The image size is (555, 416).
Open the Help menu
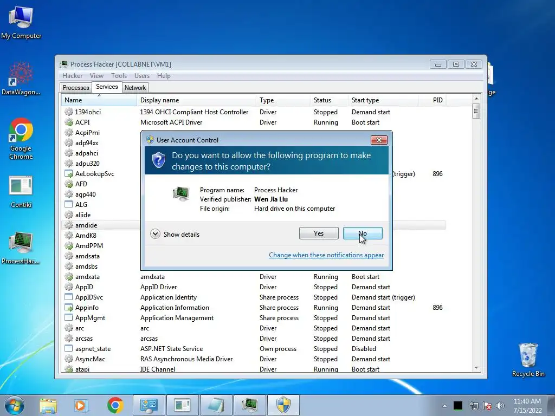pos(164,76)
